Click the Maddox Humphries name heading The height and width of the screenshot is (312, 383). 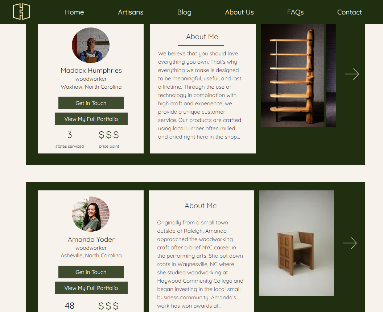coord(91,71)
